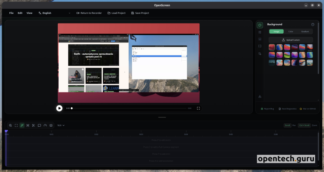Select the scissors trim tool
The image size is (324, 172).
pos(33,125)
